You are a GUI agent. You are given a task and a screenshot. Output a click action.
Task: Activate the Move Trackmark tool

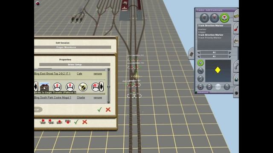pos(200,71)
